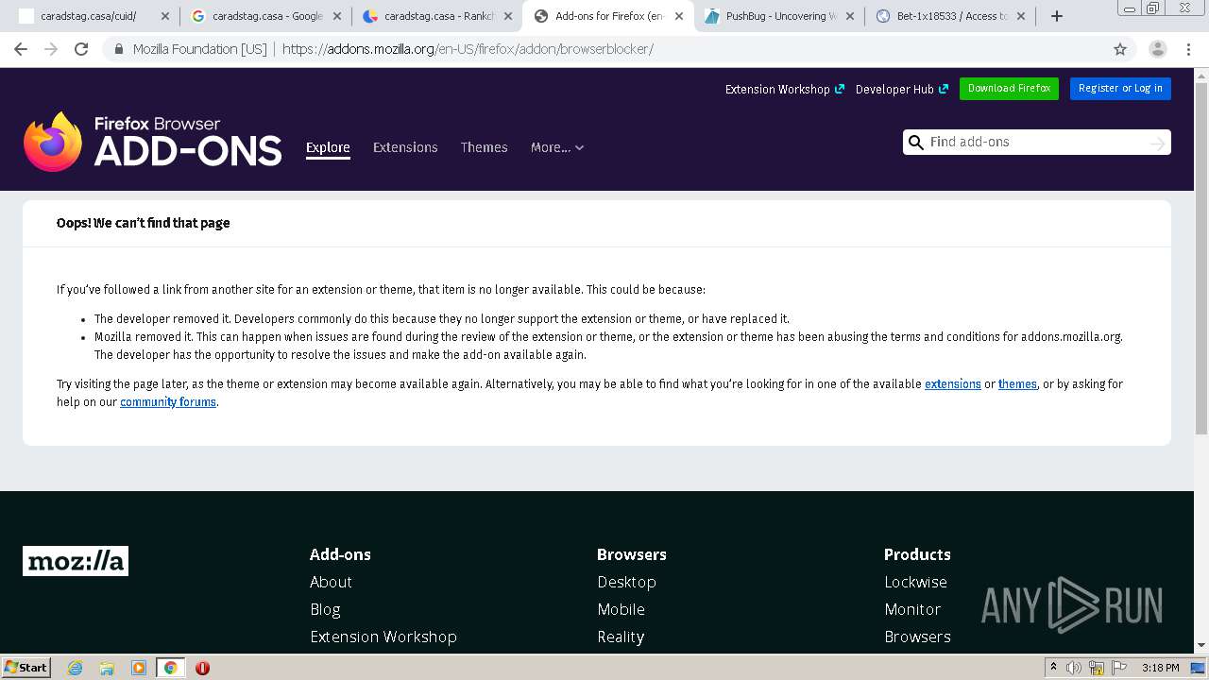Viewport: 1209px width, 680px height.
Task: Open the Chrome profile avatar icon
Action: pyautogui.click(x=1157, y=49)
